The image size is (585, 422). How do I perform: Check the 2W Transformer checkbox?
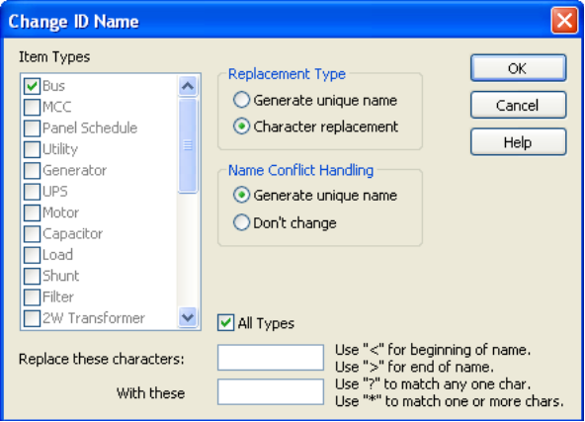[x=32, y=318]
